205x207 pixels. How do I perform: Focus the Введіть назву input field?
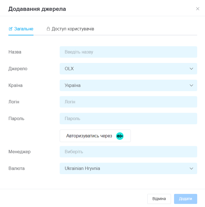[x=128, y=52]
